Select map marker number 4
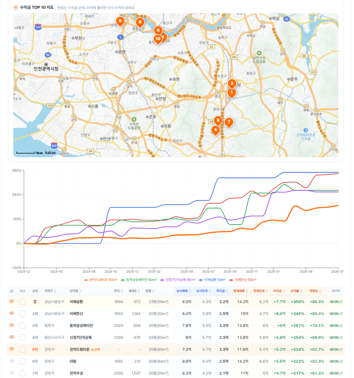This screenshot has width=354, height=378. click(216, 130)
